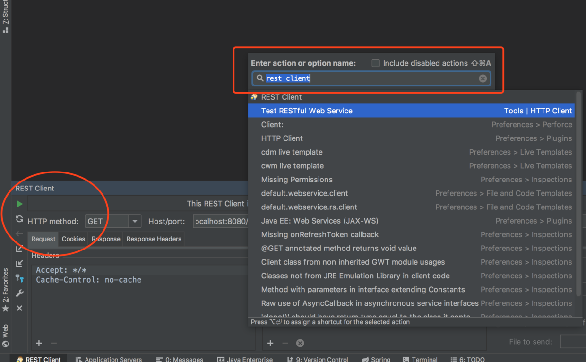Select the REST Client result in the action list

click(x=411, y=97)
